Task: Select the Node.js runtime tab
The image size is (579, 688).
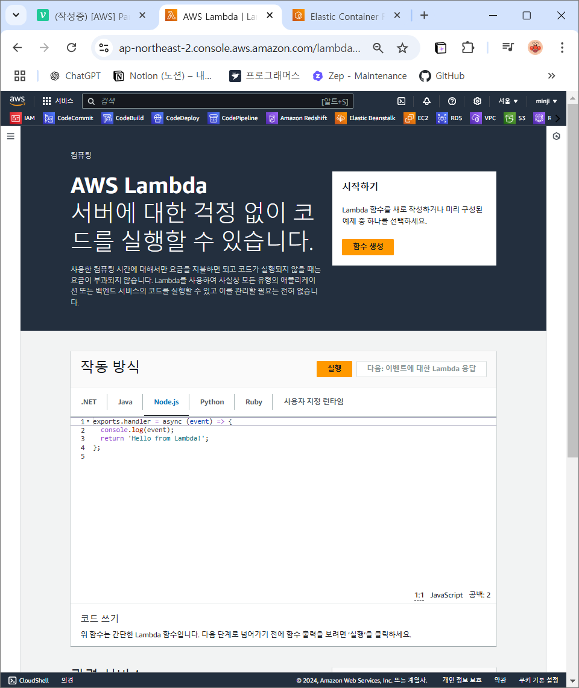Action: coord(166,402)
